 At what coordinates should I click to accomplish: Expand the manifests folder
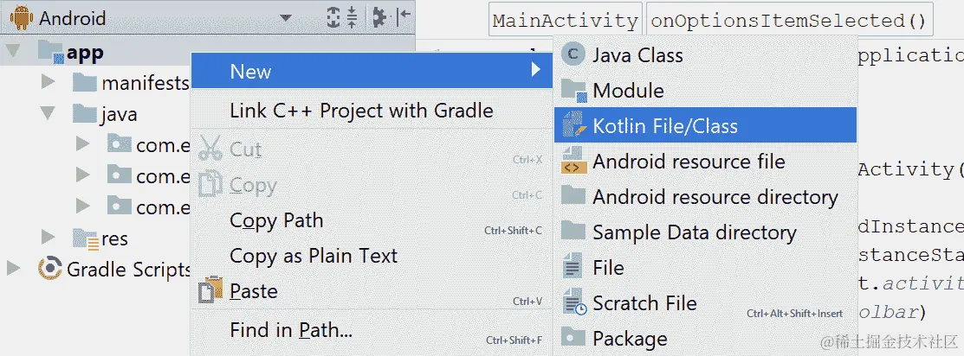pyautogui.click(x=48, y=81)
